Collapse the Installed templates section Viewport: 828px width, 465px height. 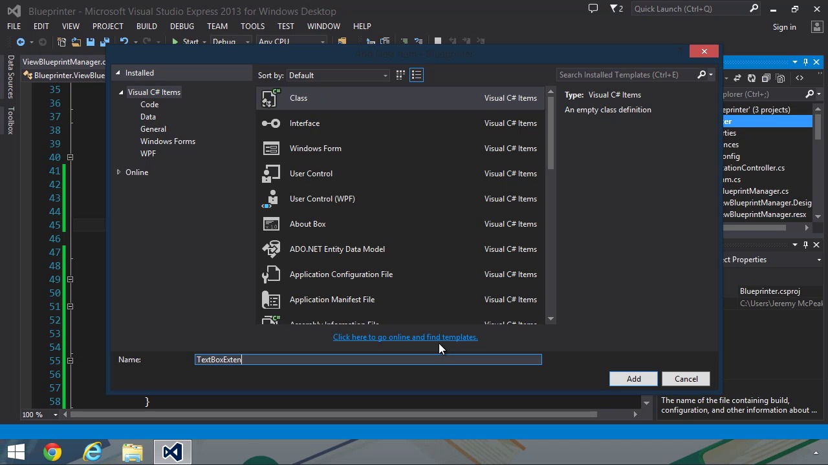[x=118, y=73]
